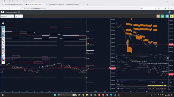Select the highlighted ruler tool in drawing toolbar
The width and height of the screenshot is (174, 97).
[3, 35]
